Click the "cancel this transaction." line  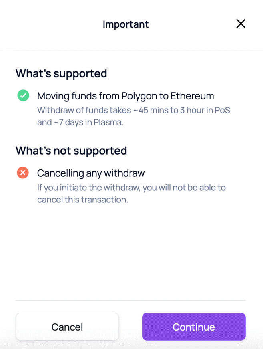[82, 200]
